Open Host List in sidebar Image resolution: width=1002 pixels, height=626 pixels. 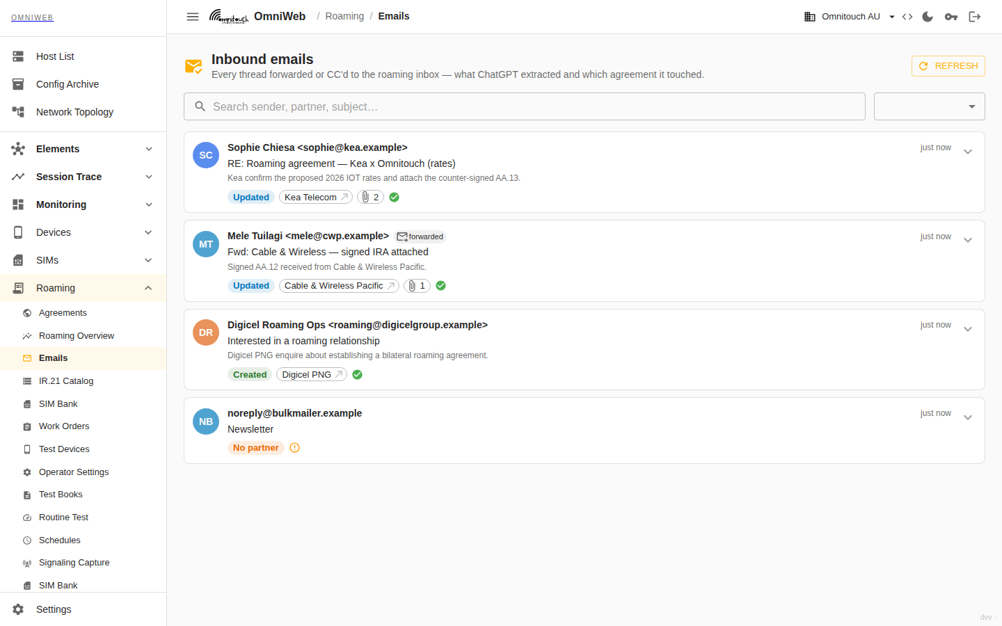[x=83, y=56]
